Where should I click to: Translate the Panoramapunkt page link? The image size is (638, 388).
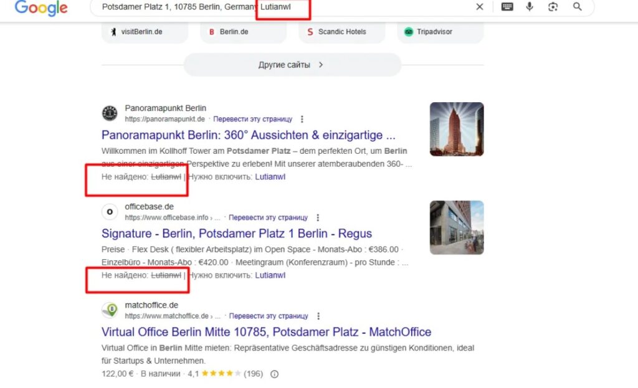point(253,119)
